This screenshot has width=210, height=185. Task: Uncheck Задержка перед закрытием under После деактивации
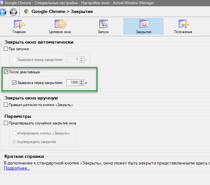click(14, 82)
